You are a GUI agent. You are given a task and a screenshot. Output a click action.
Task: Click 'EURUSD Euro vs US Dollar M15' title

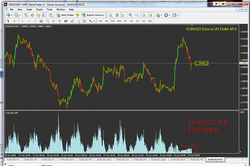tap(212, 29)
